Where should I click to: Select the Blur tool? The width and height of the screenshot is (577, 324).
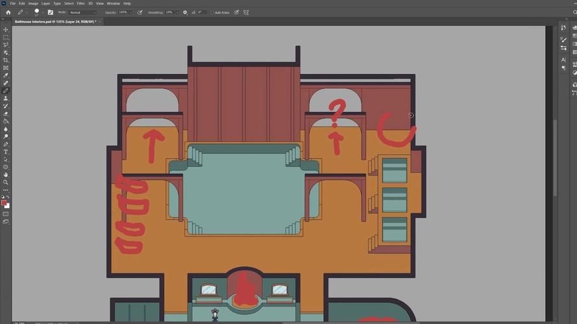[6, 129]
